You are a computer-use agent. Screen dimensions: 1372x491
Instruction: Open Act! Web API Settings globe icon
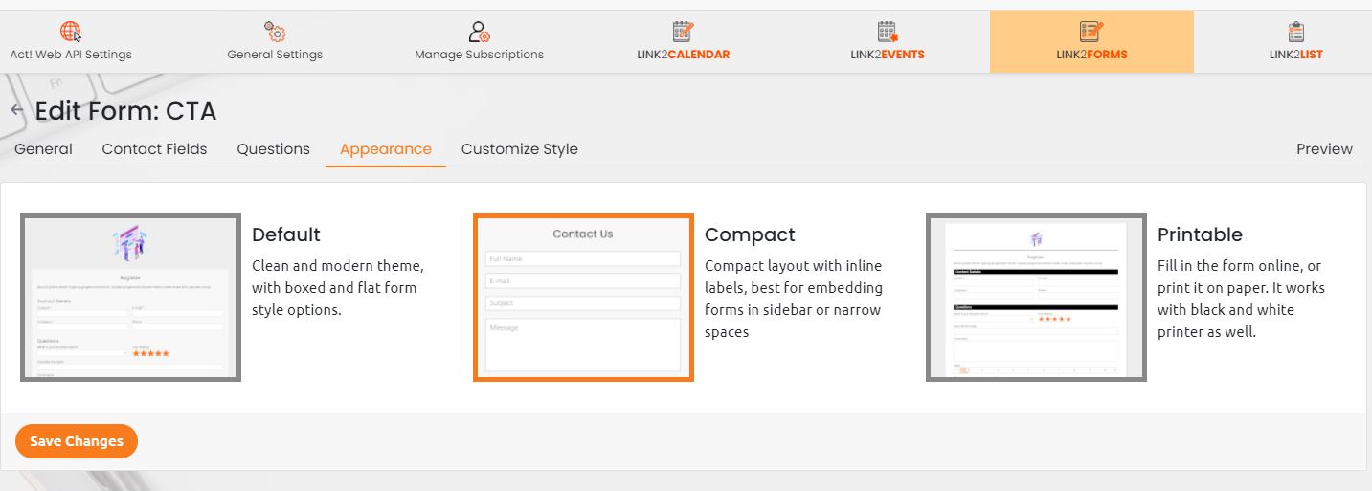click(x=71, y=32)
